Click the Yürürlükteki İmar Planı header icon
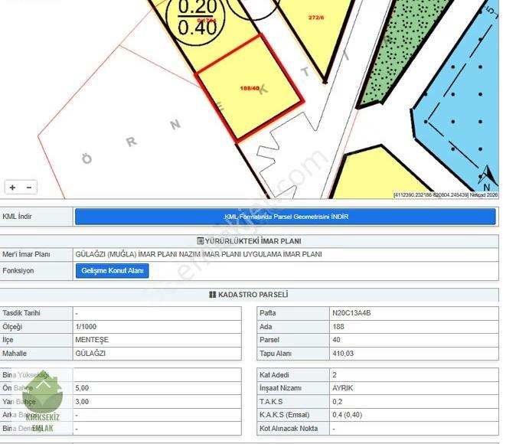 [200, 241]
